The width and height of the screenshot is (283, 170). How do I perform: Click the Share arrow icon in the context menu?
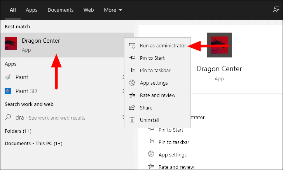(x=132, y=108)
